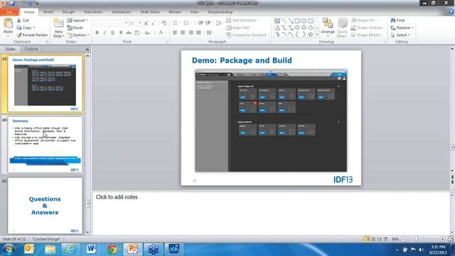Toggle Bold formatting
This screenshot has width=455, height=256.
(97, 33)
